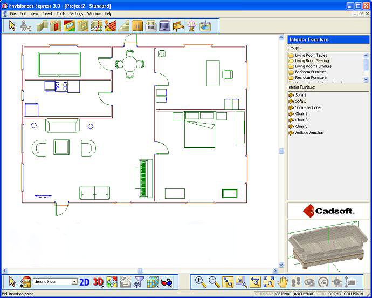
Task: Choose the Doors tool icon
Action: pos(56,26)
